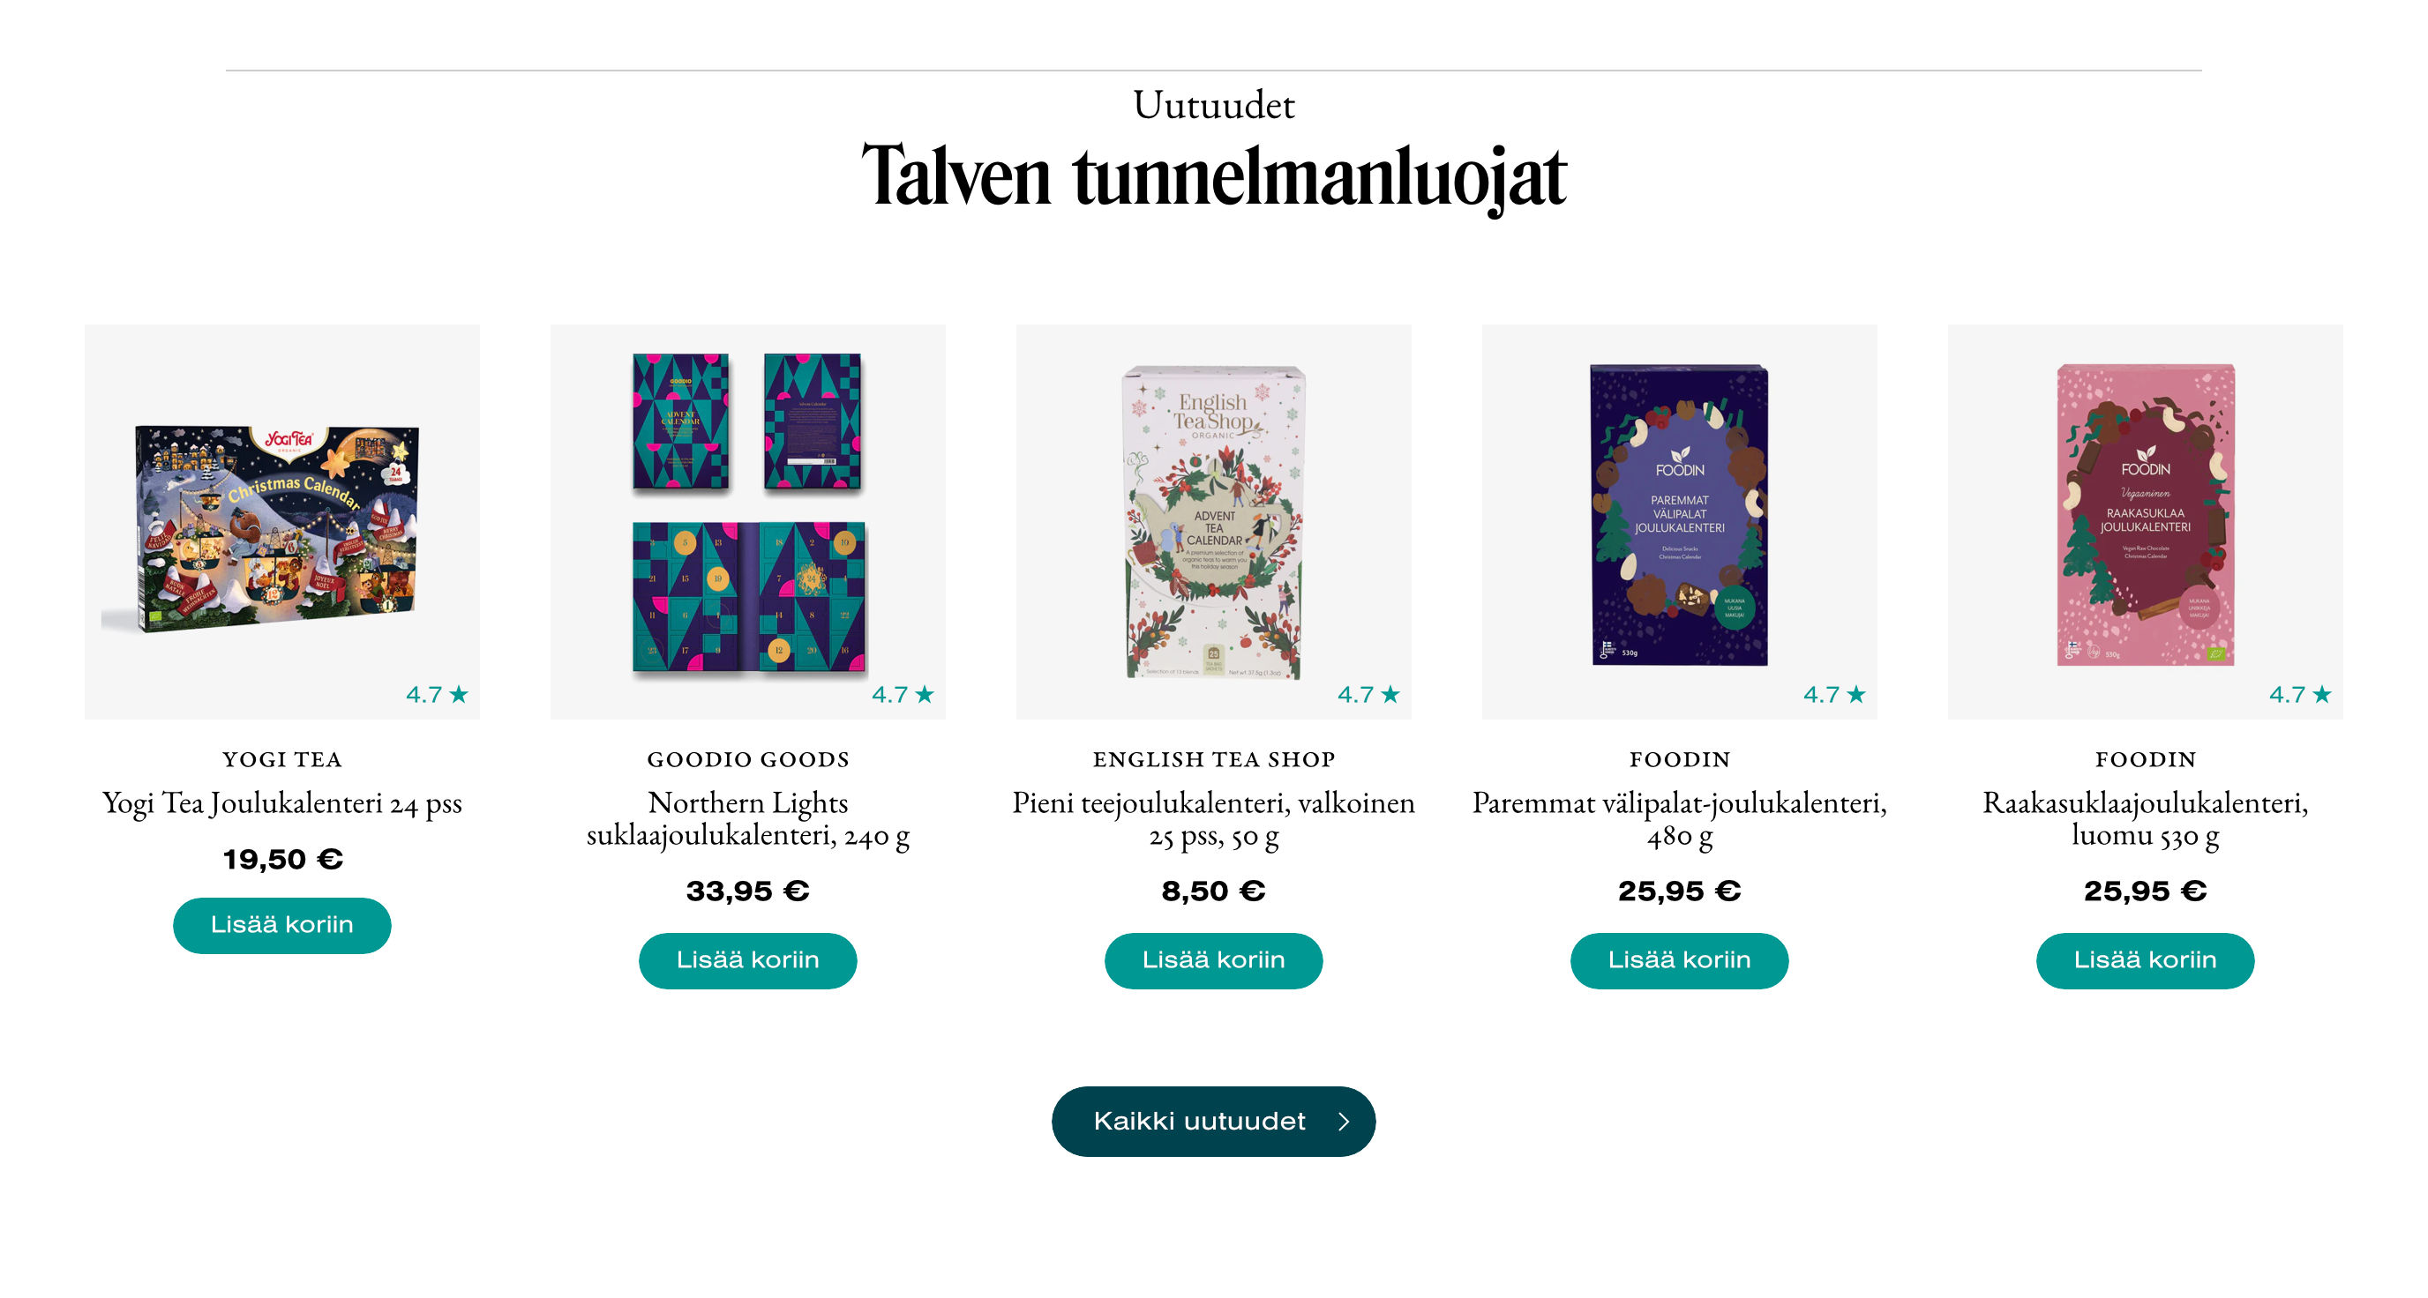Add Northern Lights suklaajoulukalenteri to cart
The height and width of the screenshot is (1298, 2428).
coord(747,961)
